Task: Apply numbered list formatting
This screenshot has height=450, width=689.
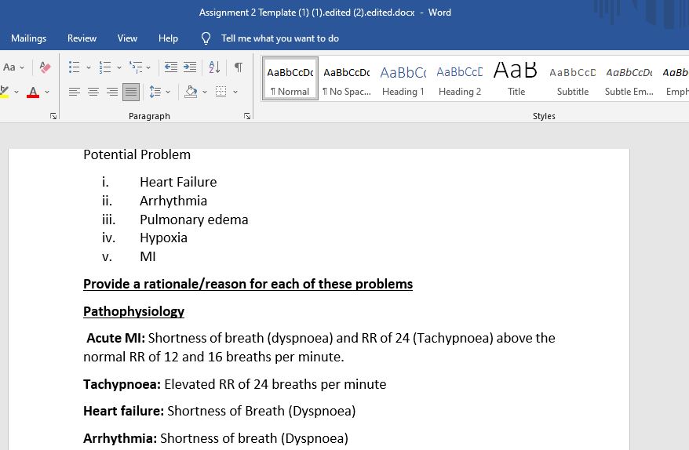Action: point(104,67)
